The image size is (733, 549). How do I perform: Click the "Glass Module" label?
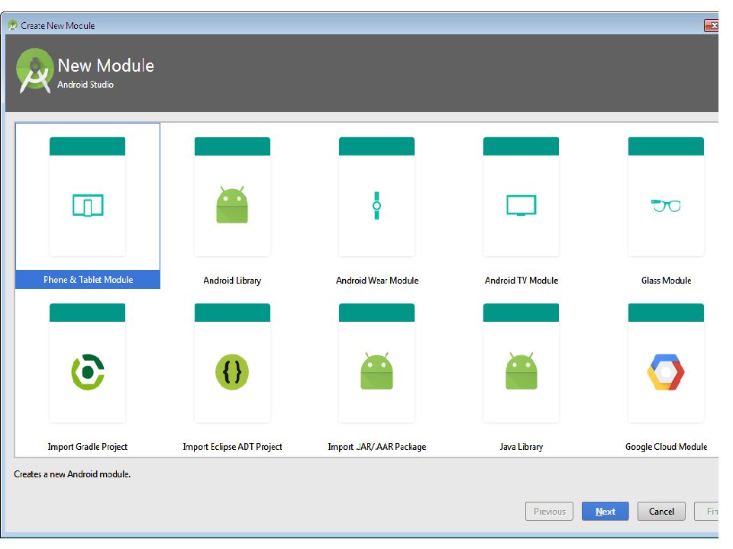click(666, 281)
